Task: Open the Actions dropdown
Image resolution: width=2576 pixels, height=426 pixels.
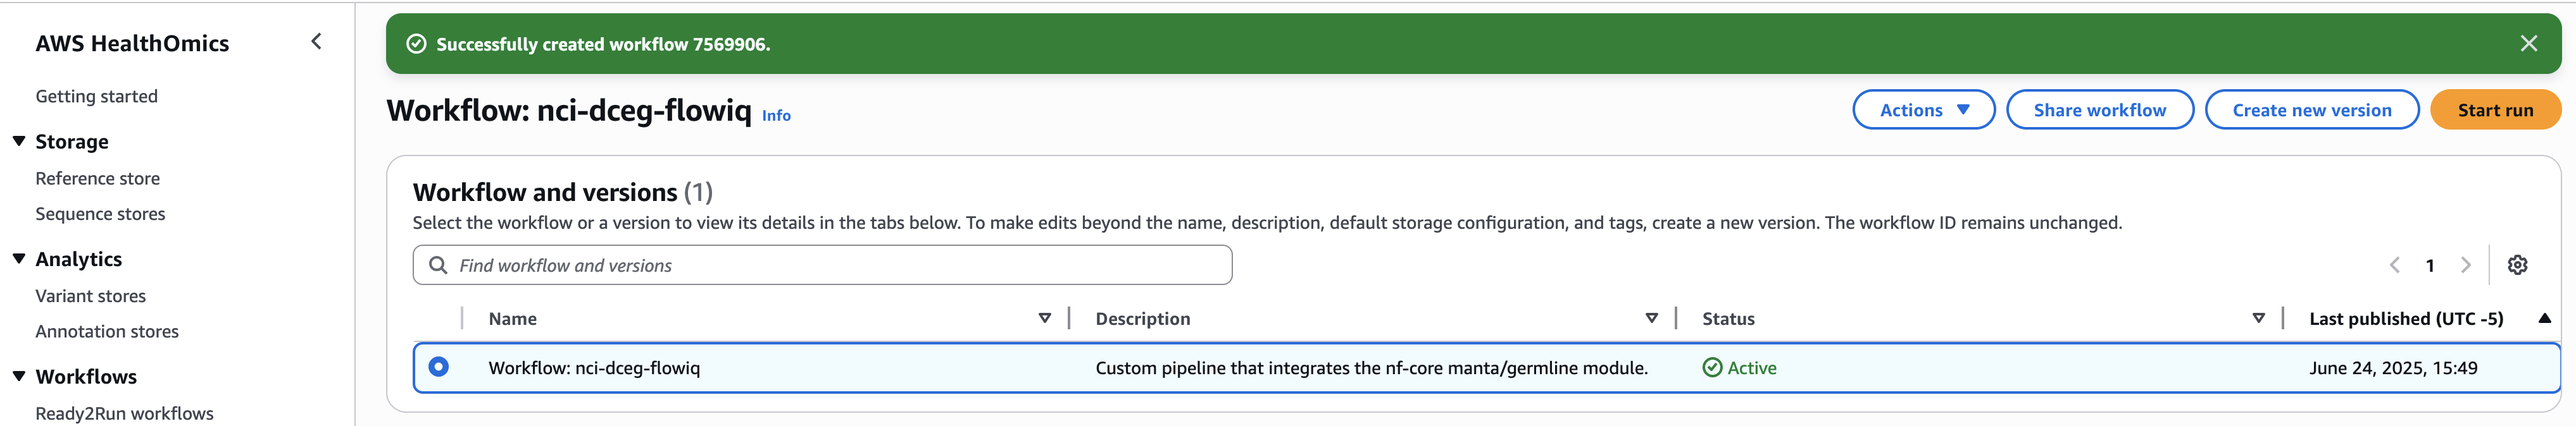Action: [x=1923, y=110]
